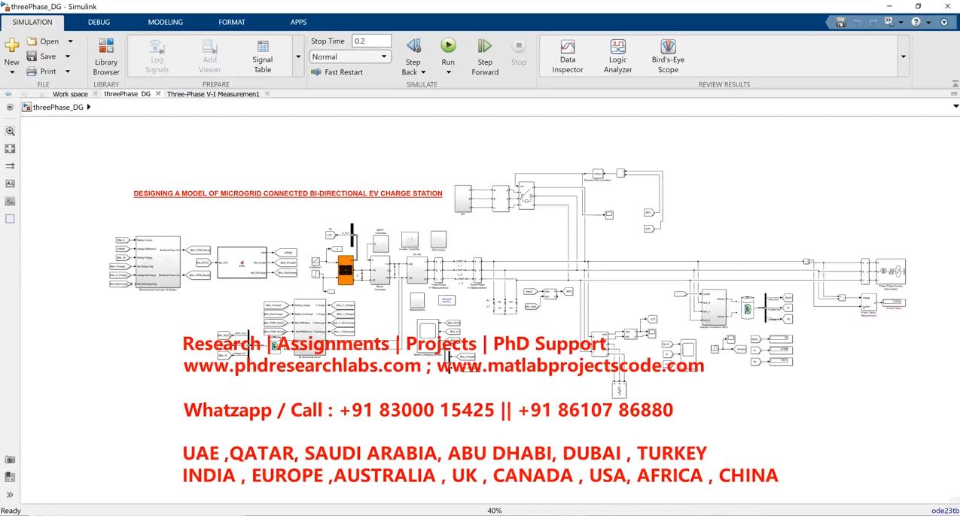Switch to the DEBUG ribbon tab
Screen dimensions: 960x516
point(99,22)
